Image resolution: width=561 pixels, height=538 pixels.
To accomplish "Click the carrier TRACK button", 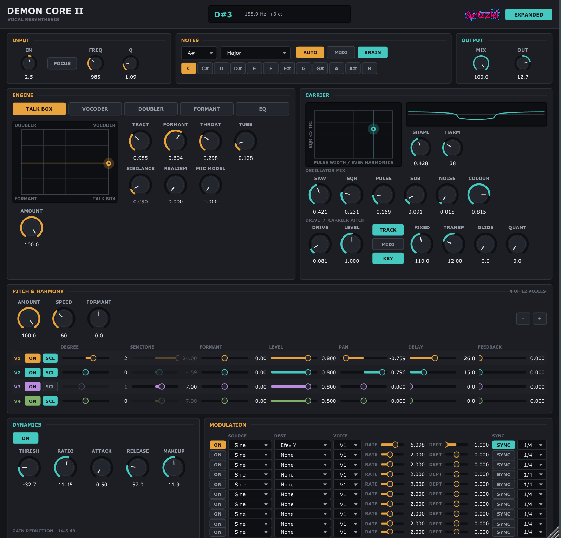I will [388, 230].
